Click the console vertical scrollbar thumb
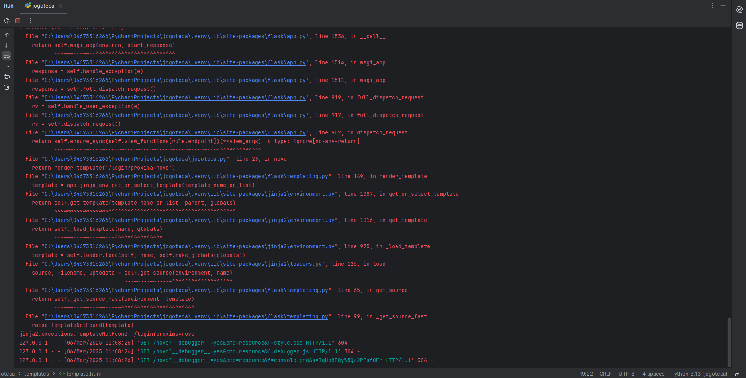Screen dimensions: 746x378 click(729, 342)
